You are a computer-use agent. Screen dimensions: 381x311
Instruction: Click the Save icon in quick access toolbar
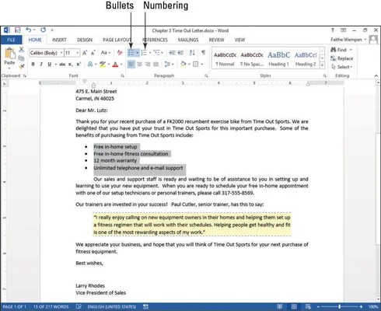[18, 30]
